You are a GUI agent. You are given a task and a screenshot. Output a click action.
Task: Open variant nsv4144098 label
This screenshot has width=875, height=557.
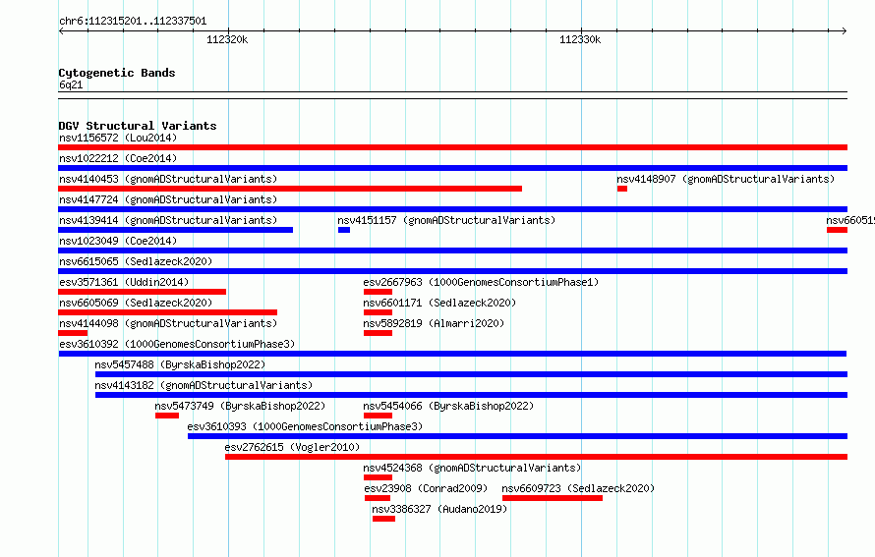pos(168,323)
